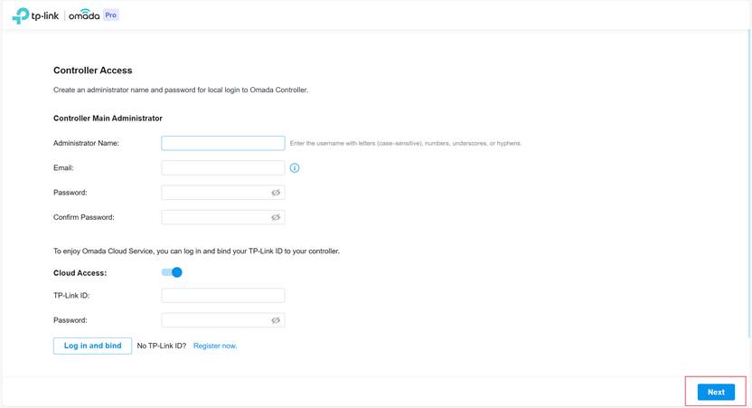This screenshot has height=408, width=752.
Task: Proceed with the Next button
Action: (716, 392)
